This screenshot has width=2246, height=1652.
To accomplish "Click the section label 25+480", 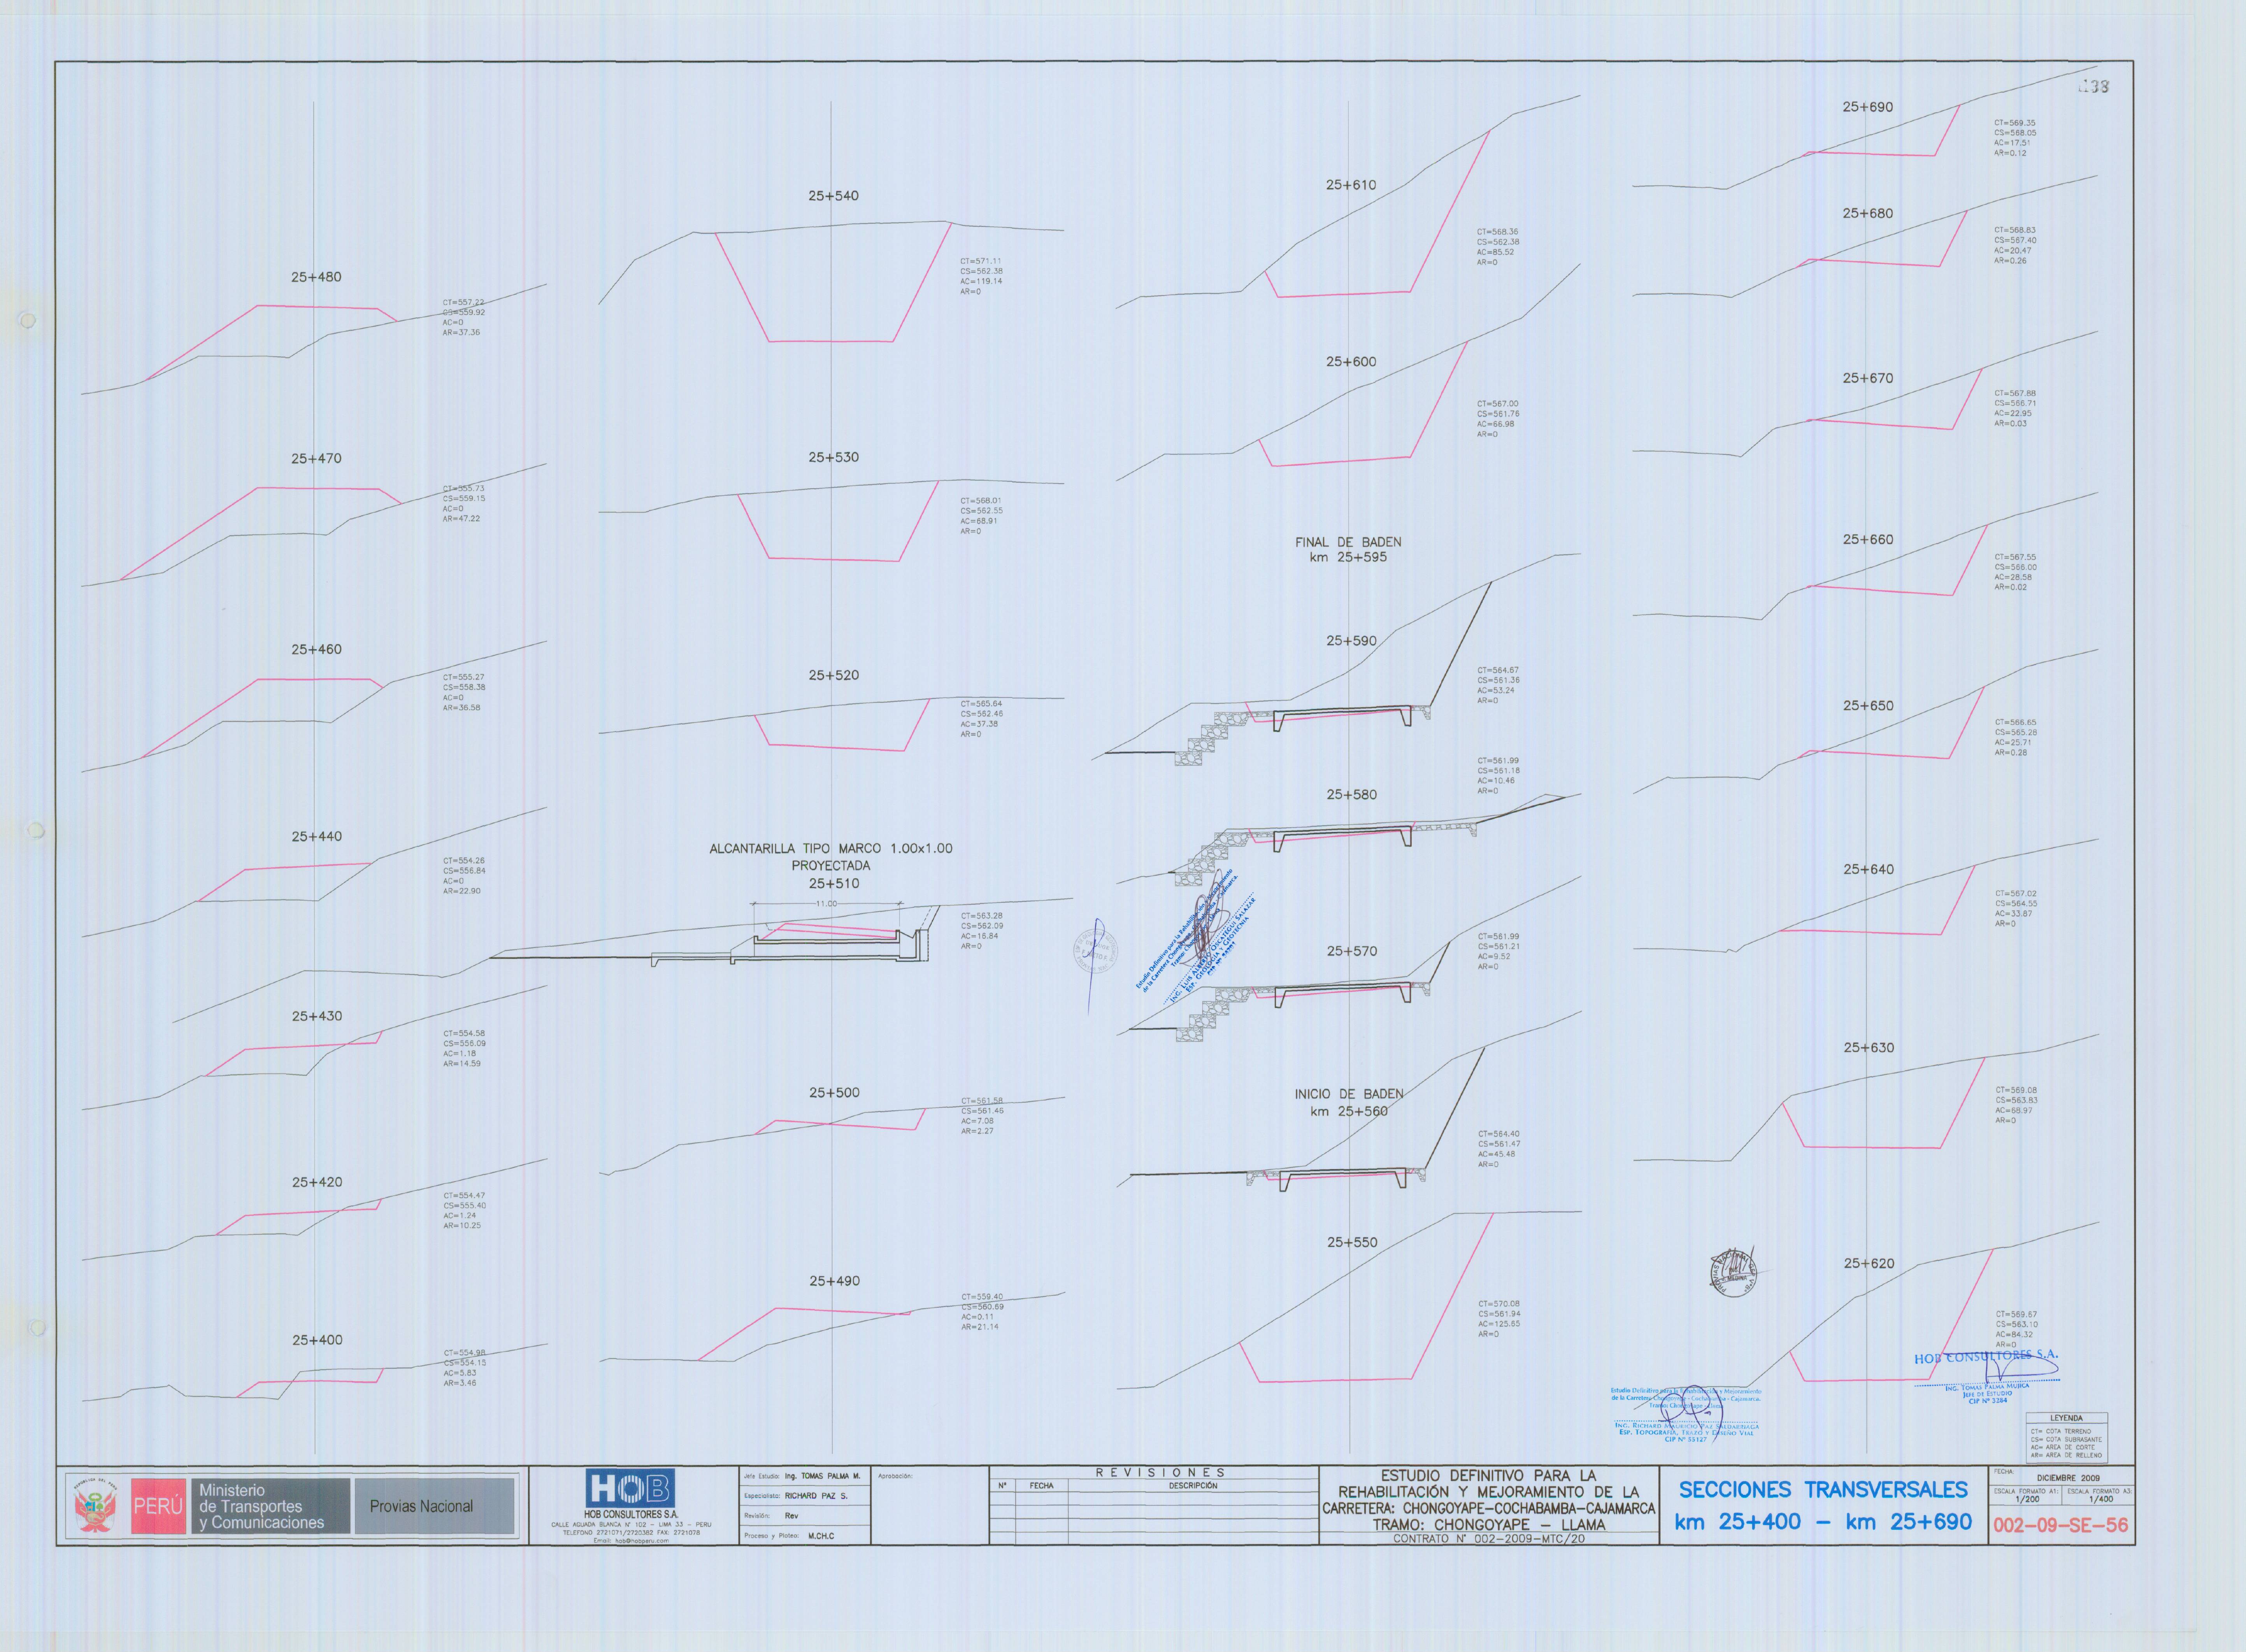I will pos(316,277).
